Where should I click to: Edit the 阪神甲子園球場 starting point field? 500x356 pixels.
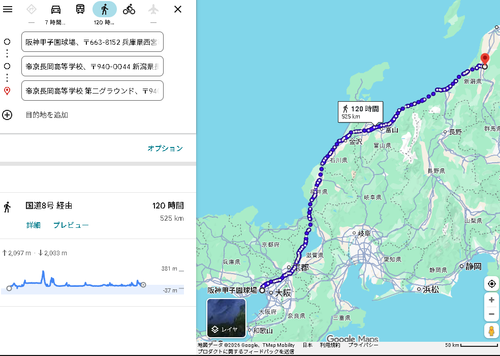(92, 42)
